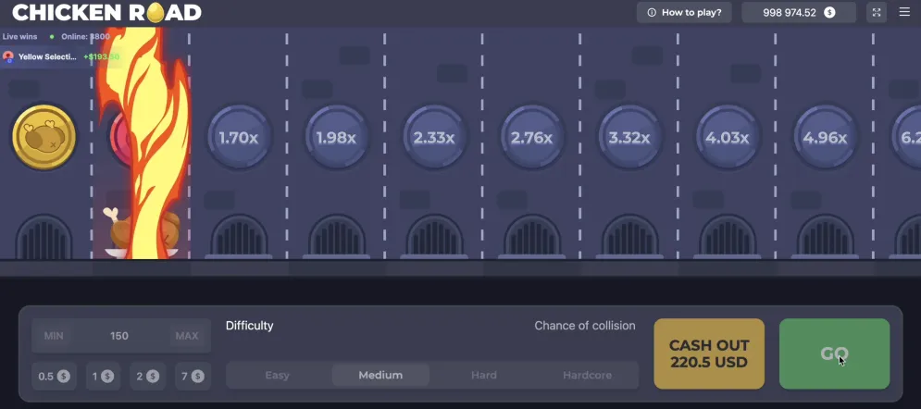This screenshot has width=921, height=409.
Task: Click the Yellow Selecti... player avatar
Action: pos(8,57)
